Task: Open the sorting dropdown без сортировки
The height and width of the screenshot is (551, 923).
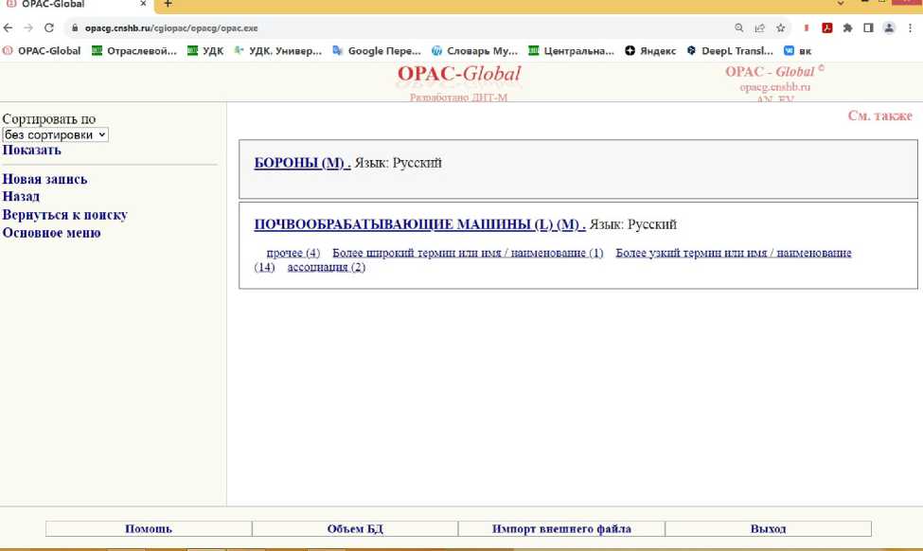Action: (x=55, y=134)
